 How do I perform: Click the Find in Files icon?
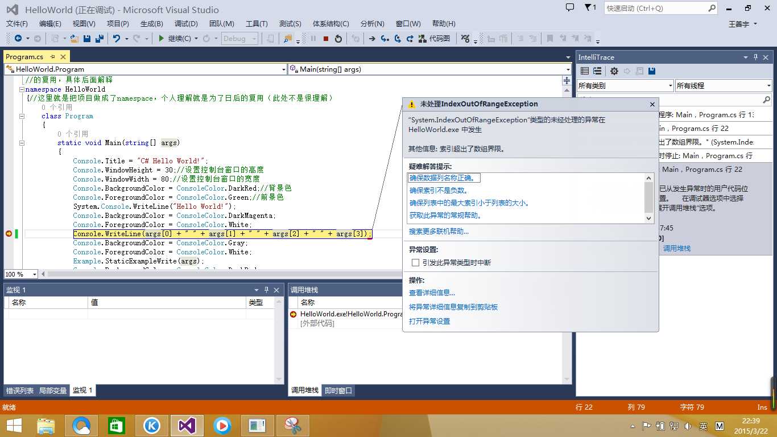tap(287, 39)
